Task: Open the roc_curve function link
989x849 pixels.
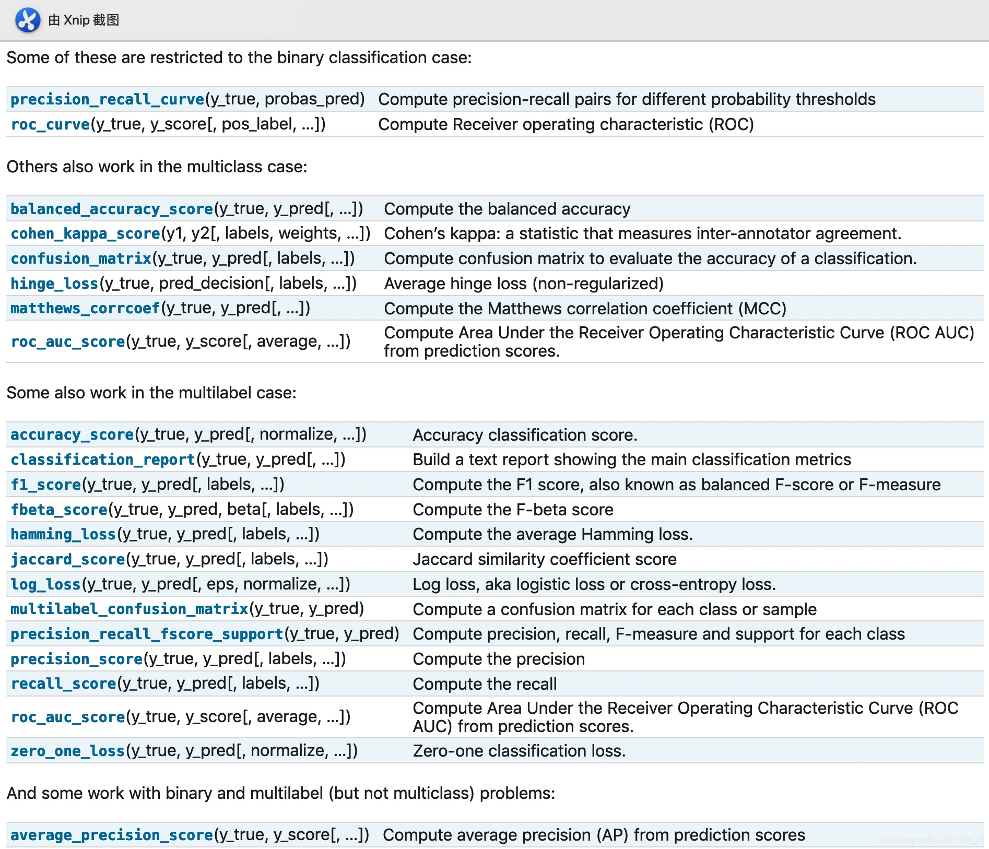Action: pos(51,124)
